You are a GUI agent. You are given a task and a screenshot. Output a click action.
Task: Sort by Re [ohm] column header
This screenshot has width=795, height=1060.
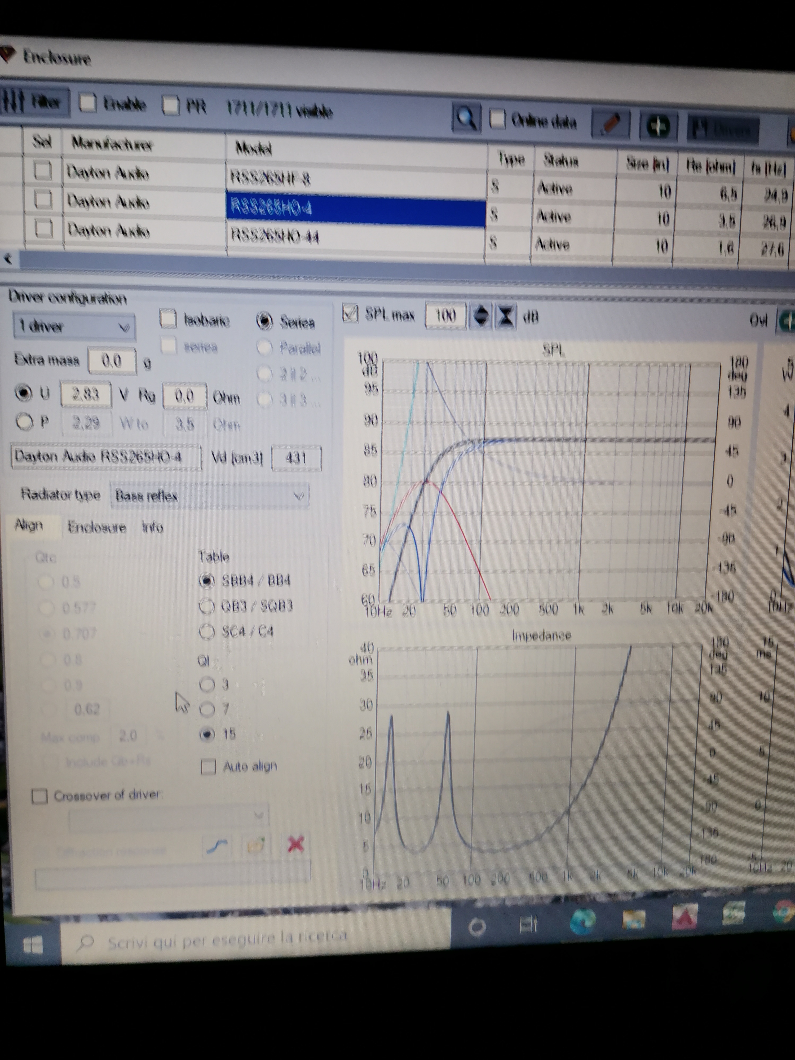[x=711, y=166]
